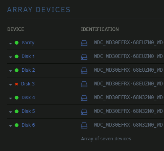
Task: Click the drive icon in Disk 2 row
Action: coord(84,71)
